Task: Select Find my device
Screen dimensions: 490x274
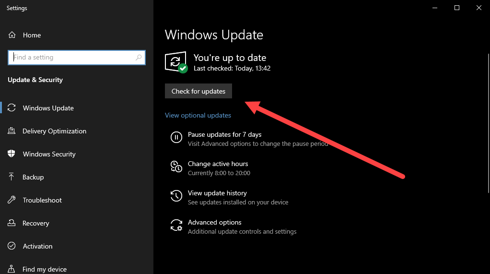Action: (45, 269)
